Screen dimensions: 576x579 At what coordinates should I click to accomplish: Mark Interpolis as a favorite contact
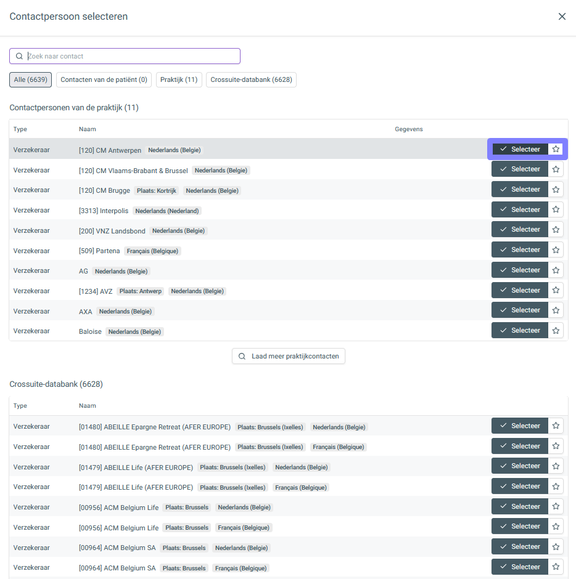pos(556,209)
